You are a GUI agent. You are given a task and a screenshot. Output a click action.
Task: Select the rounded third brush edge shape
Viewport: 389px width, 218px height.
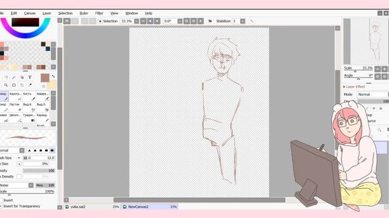coord(41,150)
